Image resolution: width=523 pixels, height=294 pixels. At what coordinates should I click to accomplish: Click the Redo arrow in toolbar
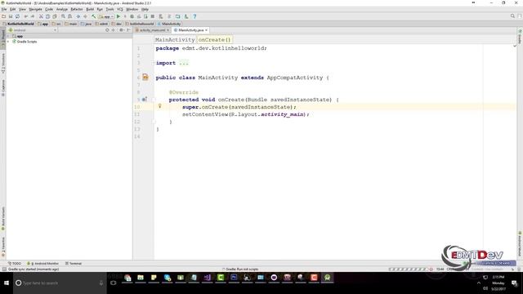click(33, 16)
